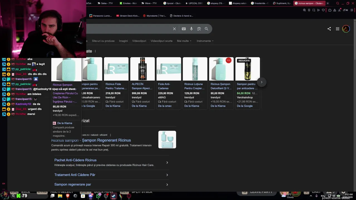Open Dextera 3-hand bookmark
This screenshot has height=200, width=356.
click(x=181, y=16)
